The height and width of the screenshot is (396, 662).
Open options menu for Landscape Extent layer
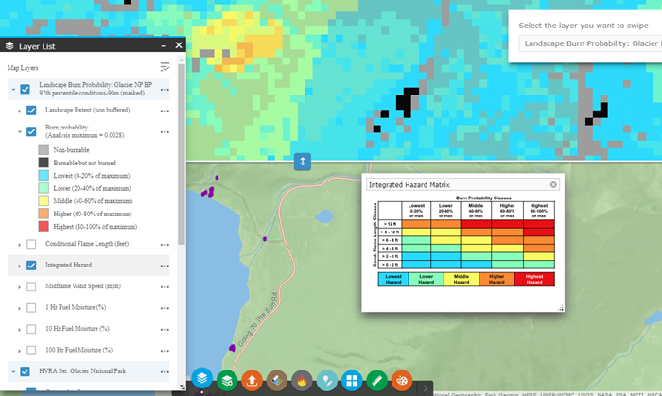tap(165, 111)
